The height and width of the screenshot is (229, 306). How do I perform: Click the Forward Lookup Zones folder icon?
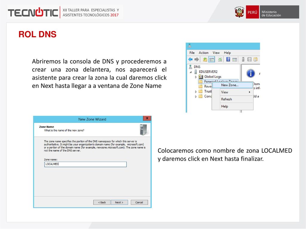[x=201, y=81]
